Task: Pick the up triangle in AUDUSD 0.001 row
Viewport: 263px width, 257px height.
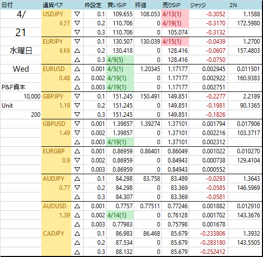Action: [x=77, y=206]
